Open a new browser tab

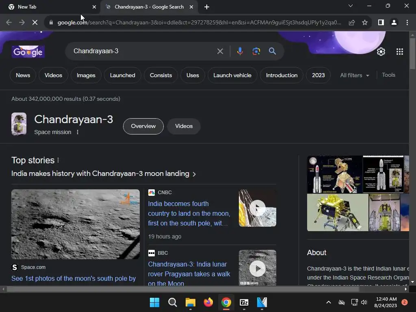pos(207,7)
